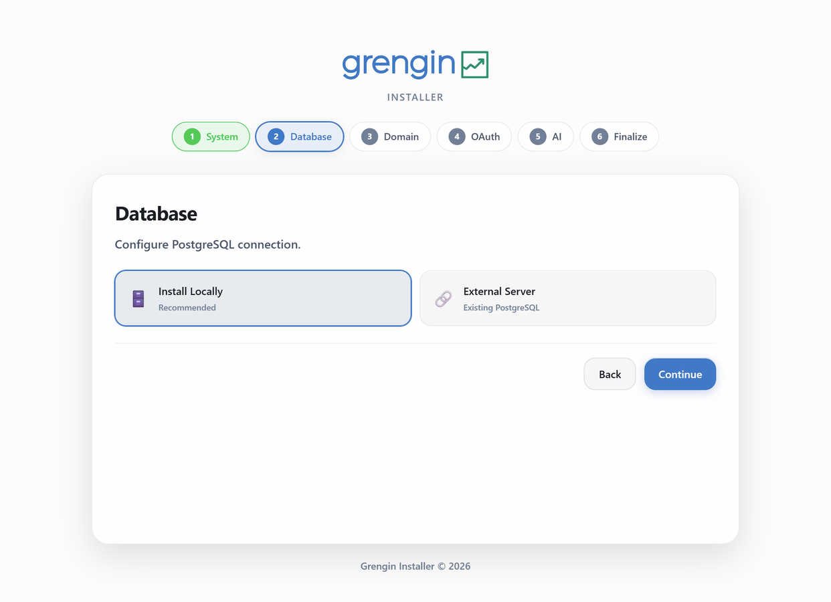Viewport: 831px width, 602px height.
Task: Click the INSTALLER subtitle text
Action: [415, 97]
